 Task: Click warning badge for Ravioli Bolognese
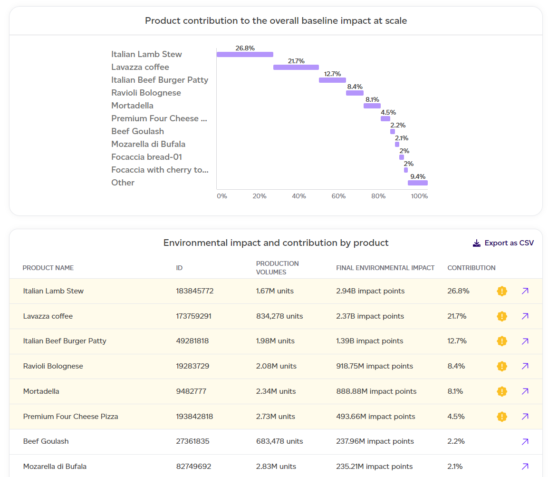(x=502, y=366)
